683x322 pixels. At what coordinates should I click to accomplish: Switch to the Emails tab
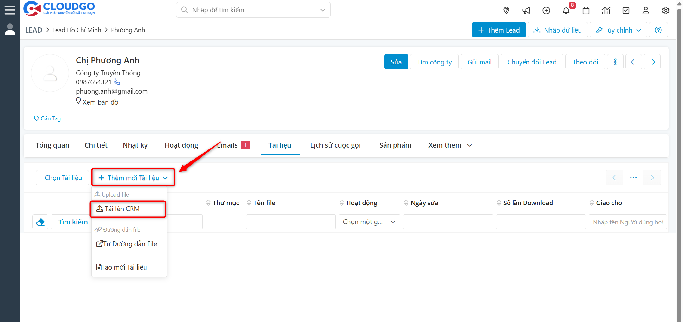coord(227,145)
